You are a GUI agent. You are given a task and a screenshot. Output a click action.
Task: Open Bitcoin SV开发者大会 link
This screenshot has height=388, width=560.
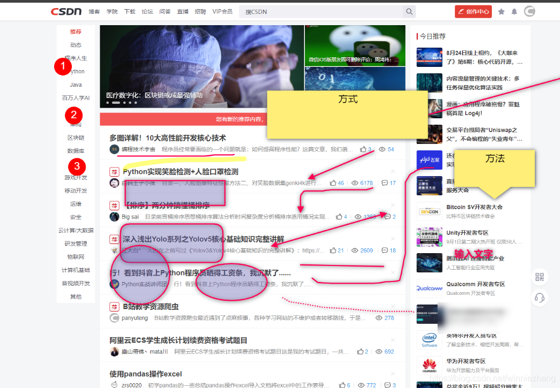[x=474, y=207]
